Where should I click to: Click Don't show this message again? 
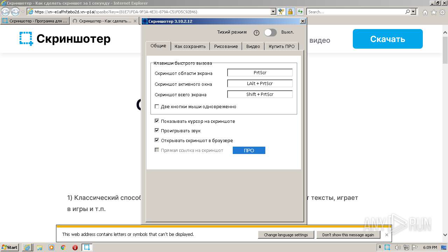tap(348, 235)
